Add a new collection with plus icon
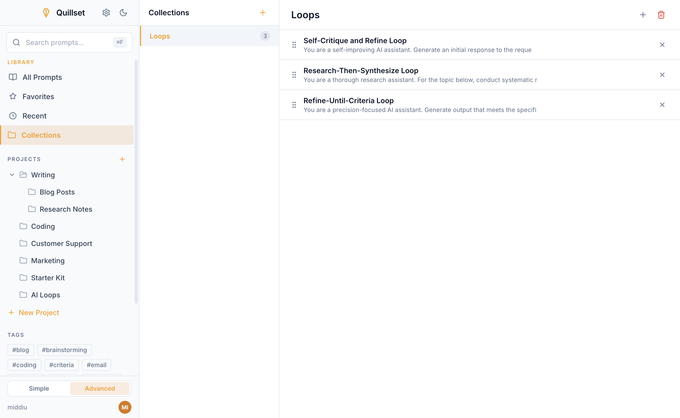The height and width of the screenshot is (418, 680). pyautogui.click(x=263, y=13)
